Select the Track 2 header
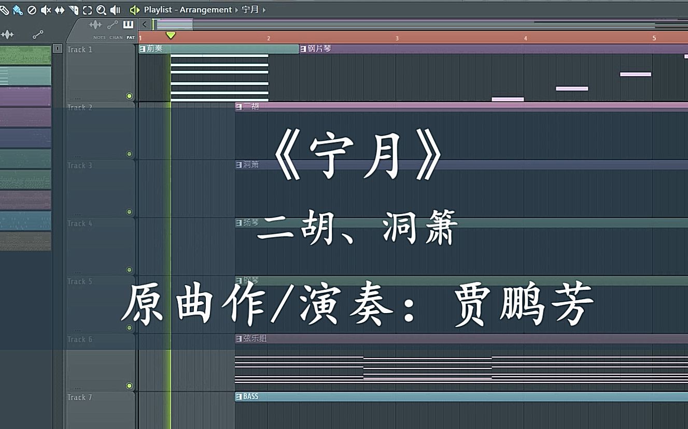Screen dimensions: 688x429 click(x=101, y=130)
